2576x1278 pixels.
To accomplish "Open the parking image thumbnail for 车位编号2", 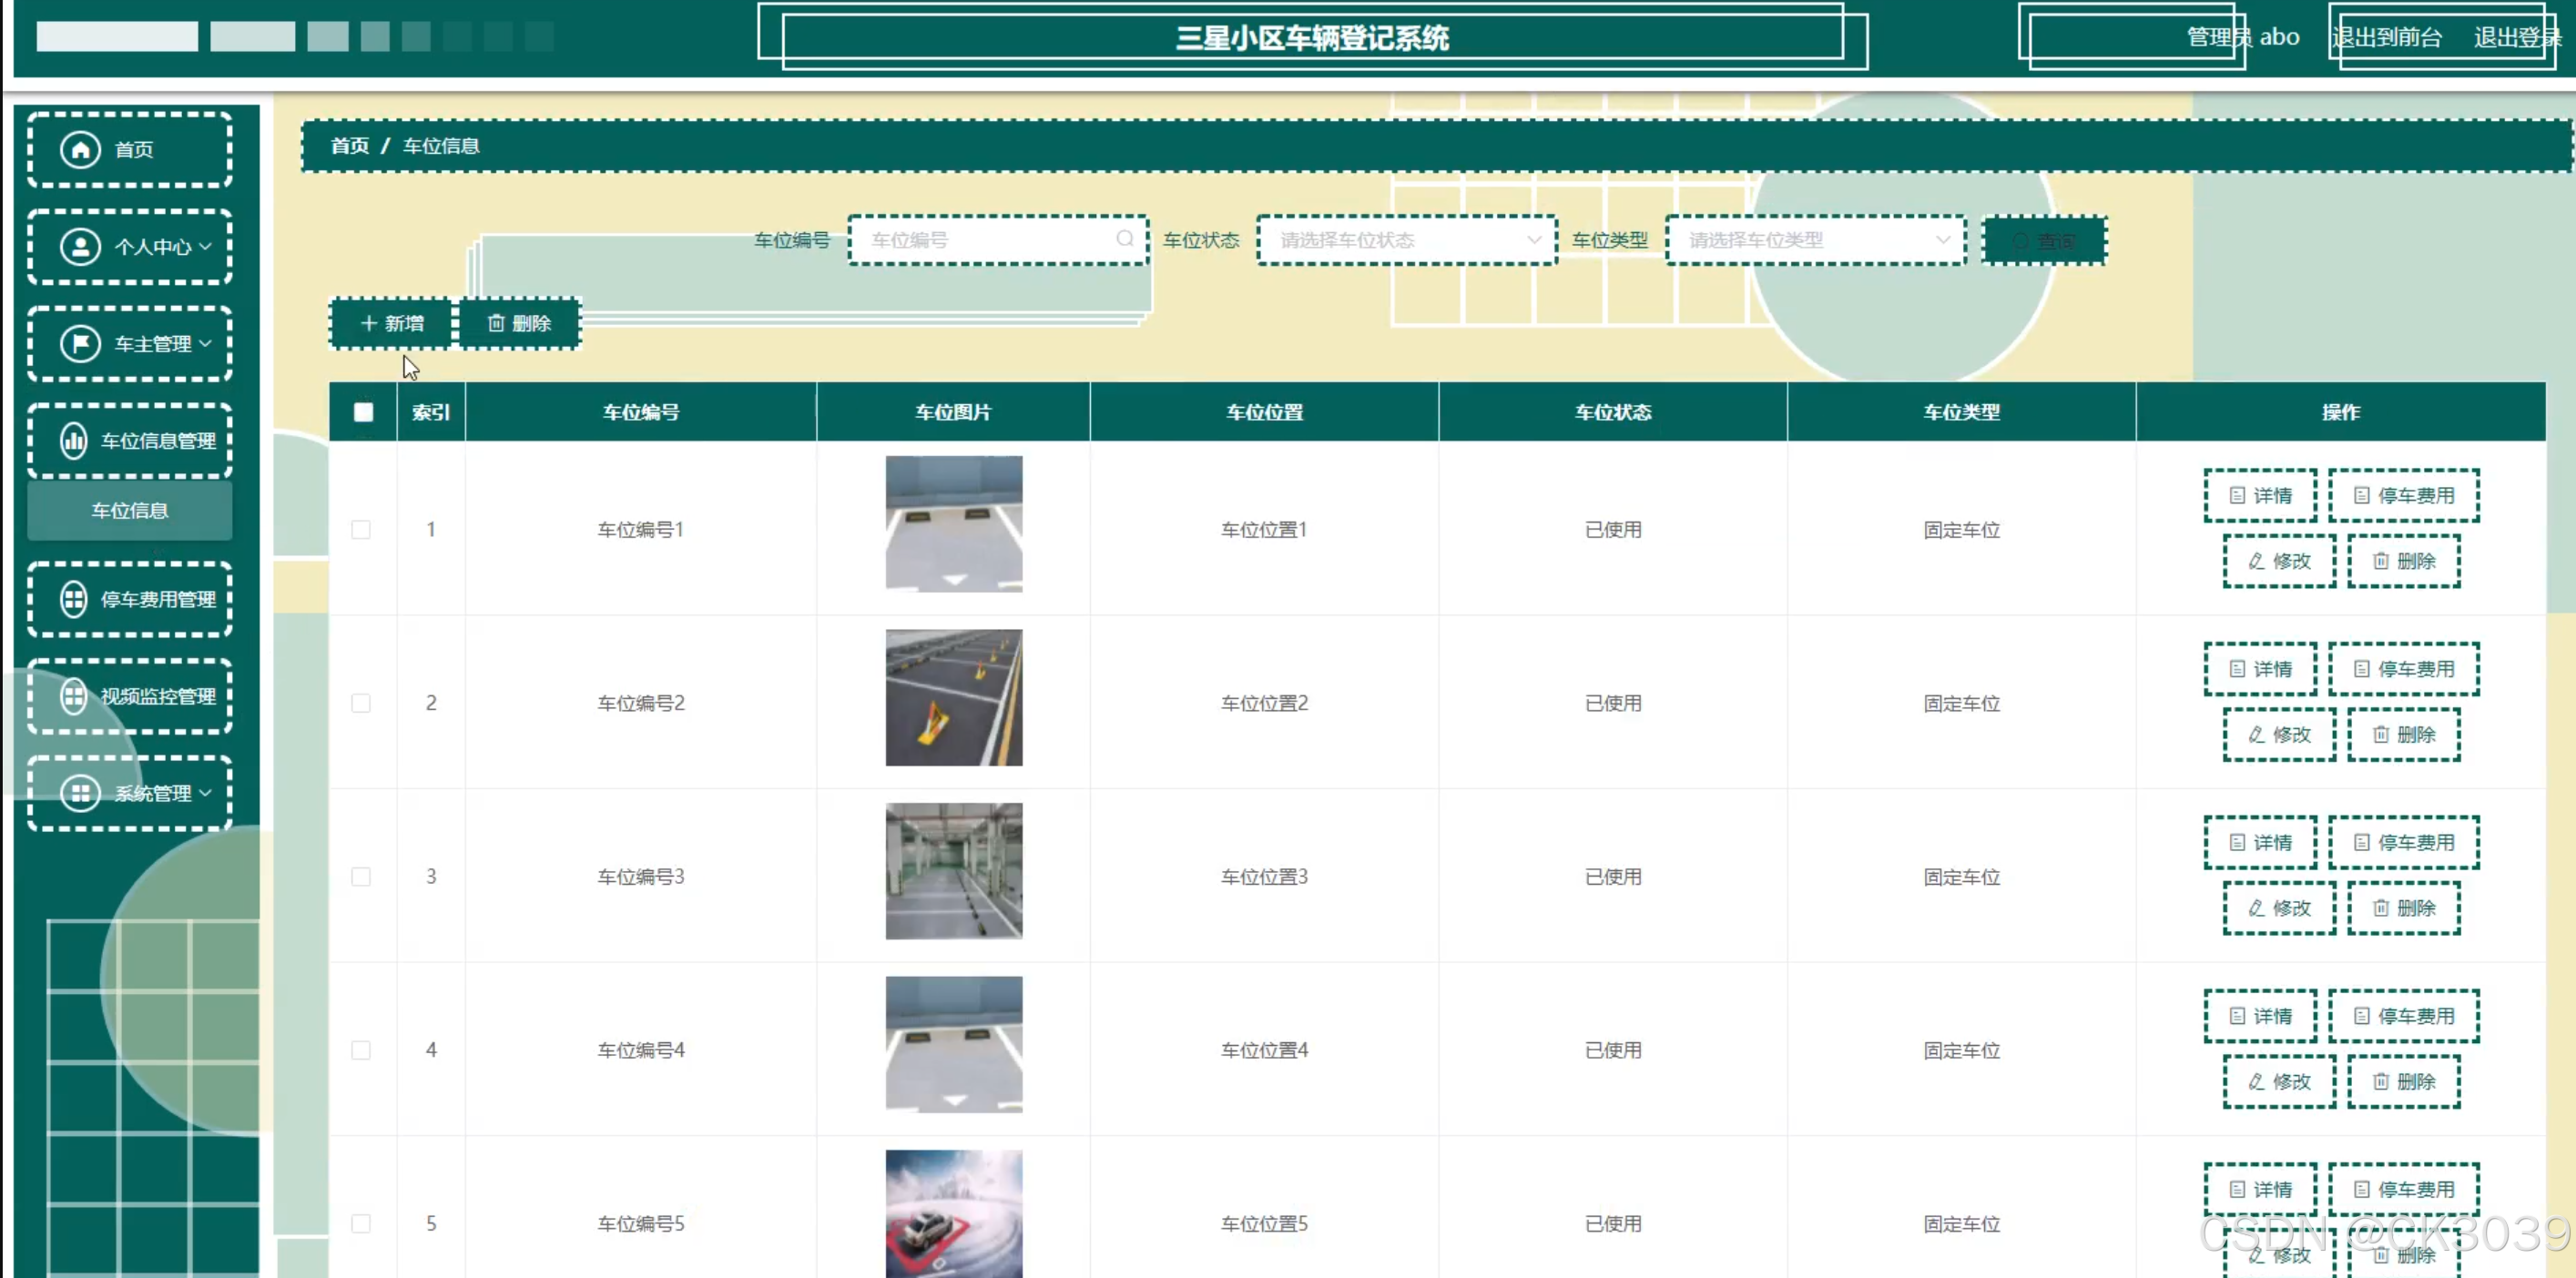I will pyautogui.click(x=953, y=698).
